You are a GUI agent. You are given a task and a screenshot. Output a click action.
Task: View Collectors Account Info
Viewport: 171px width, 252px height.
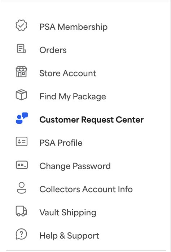coord(86,189)
